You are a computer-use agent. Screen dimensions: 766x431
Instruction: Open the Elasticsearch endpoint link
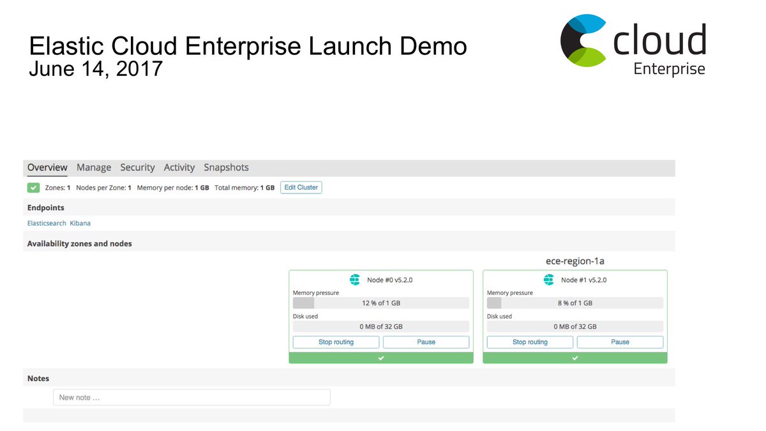(47, 223)
